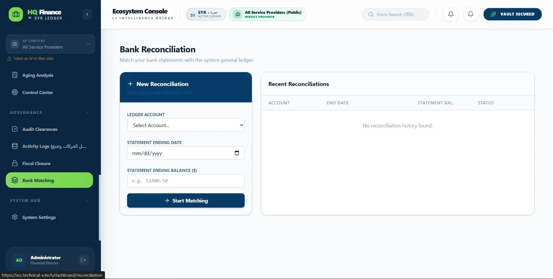Click the Statement Ending Date field
553x279 pixels.
186,153
